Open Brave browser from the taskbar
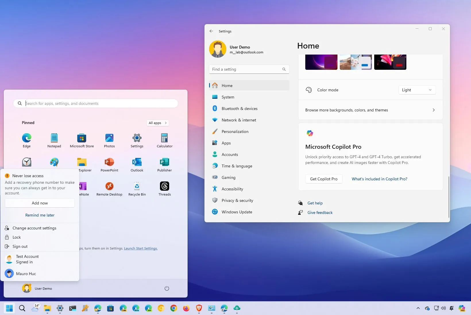Image resolution: width=471 pixels, height=315 pixels. click(x=199, y=308)
